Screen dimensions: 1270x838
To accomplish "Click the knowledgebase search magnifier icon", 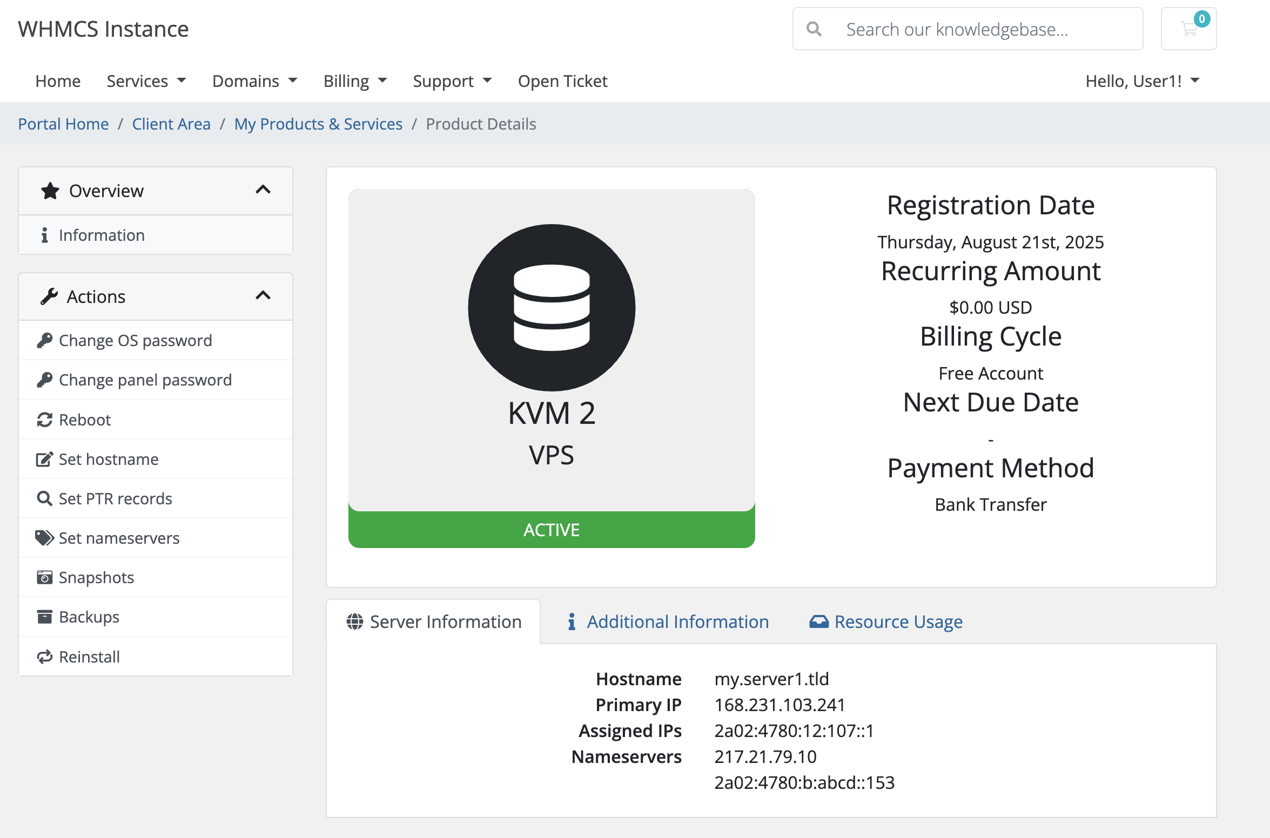I will tap(814, 29).
